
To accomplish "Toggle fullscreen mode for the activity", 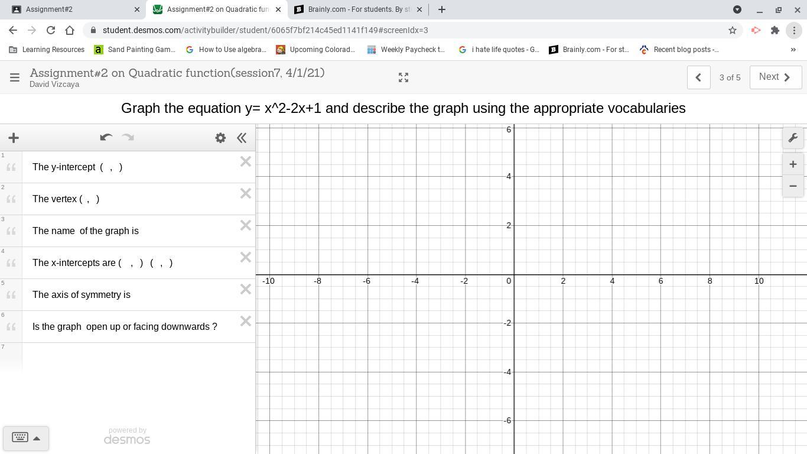I will (403, 77).
